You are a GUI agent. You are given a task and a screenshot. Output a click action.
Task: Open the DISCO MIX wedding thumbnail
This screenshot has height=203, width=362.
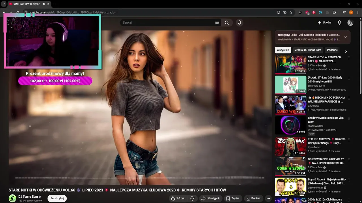pyautogui.click(x=290, y=105)
